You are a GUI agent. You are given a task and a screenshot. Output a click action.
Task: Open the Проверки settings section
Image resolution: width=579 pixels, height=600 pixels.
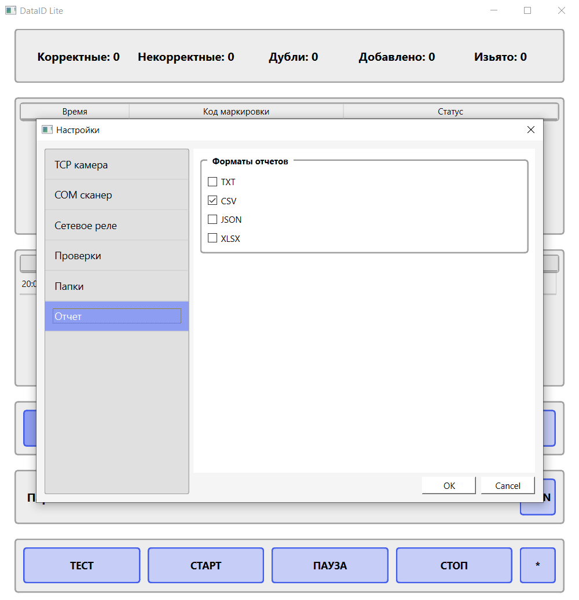coord(116,255)
